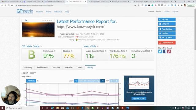The width and height of the screenshot is (196, 110).
Task: Share the report on Facebook
Action: (164, 51)
